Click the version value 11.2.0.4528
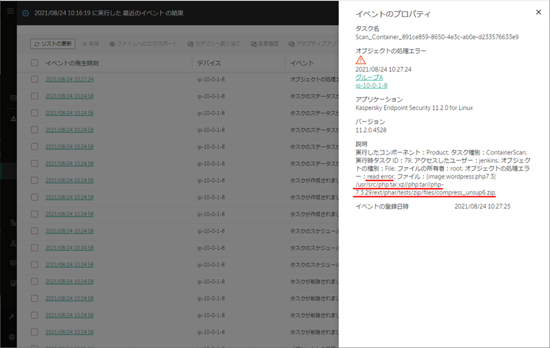550x348 pixels. [371, 130]
